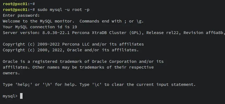Click the 'mysql>' prompt text
Screen dimensions: 225x104
10,96
